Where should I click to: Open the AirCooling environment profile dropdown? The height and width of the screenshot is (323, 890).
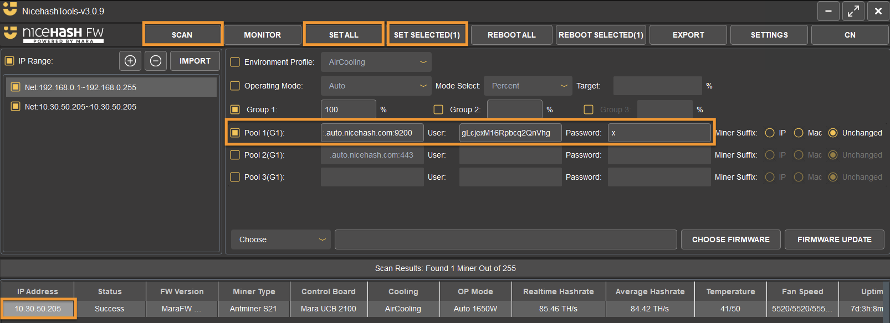point(376,62)
